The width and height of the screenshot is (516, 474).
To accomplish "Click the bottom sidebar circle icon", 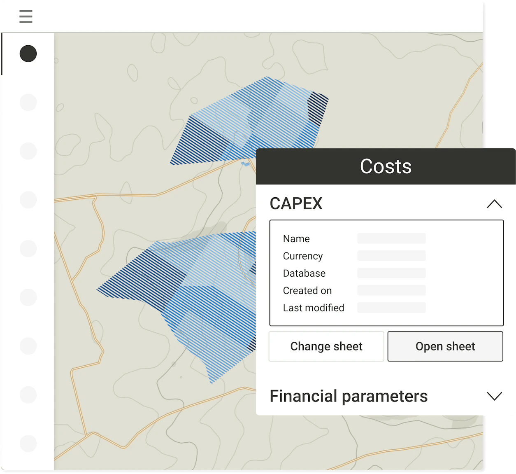I will [28, 444].
